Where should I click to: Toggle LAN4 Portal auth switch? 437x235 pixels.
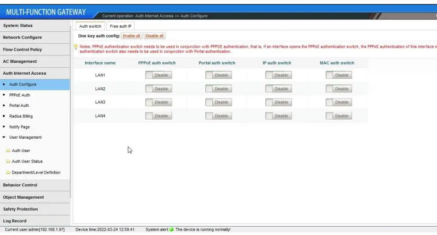coord(218,116)
